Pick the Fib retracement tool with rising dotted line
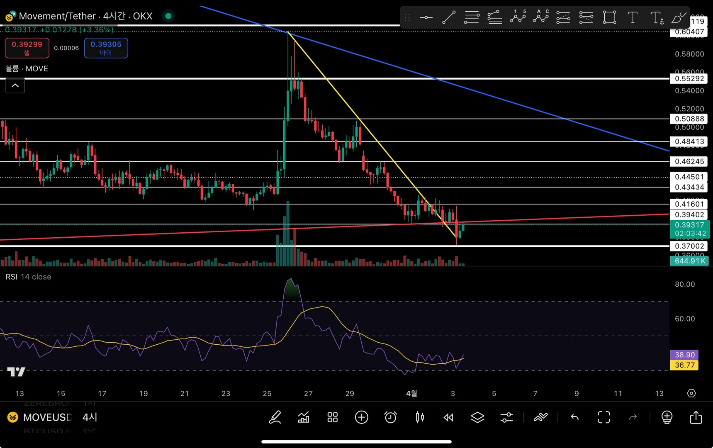713x448 pixels. (x=563, y=17)
